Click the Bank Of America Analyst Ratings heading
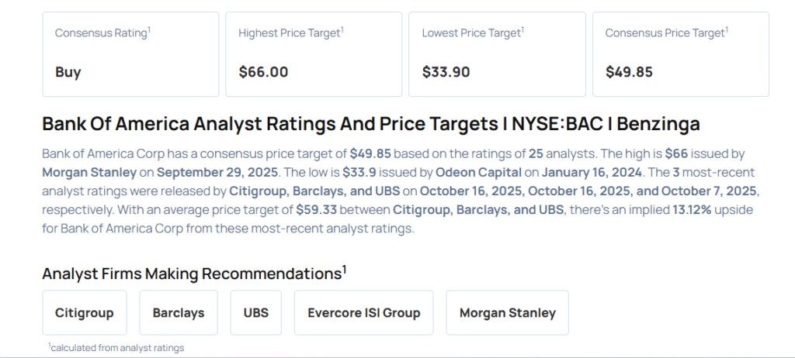This screenshot has height=358, width=795. click(371, 124)
